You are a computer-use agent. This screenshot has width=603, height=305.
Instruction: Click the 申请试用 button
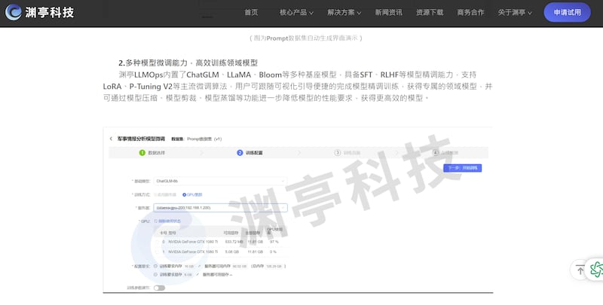tap(567, 13)
